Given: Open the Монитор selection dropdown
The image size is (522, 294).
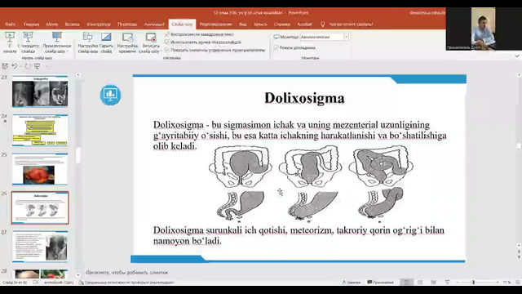Looking at the screenshot, I should click(x=325, y=37).
